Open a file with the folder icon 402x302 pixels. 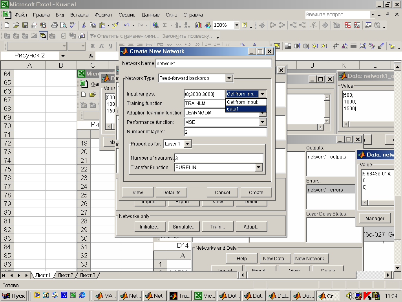(x=16, y=25)
